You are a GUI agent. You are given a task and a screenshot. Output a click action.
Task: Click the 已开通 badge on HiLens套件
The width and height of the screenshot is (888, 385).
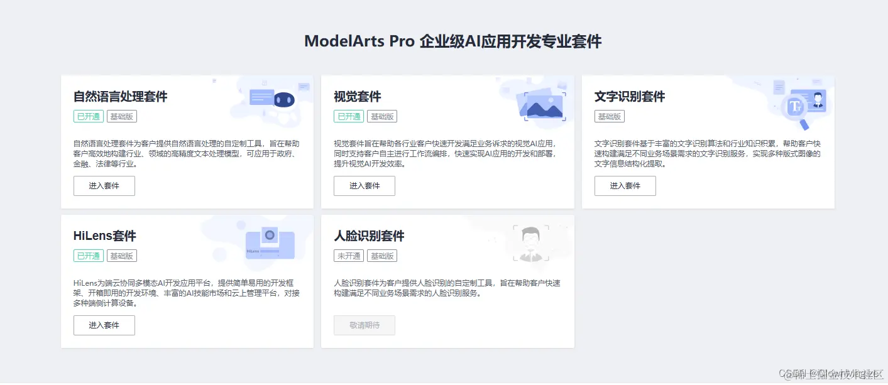(x=88, y=255)
